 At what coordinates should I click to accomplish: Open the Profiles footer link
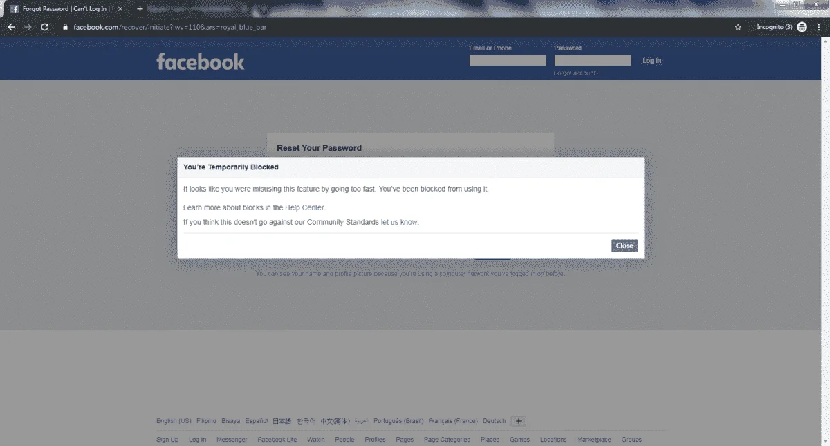click(x=375, y=440)
